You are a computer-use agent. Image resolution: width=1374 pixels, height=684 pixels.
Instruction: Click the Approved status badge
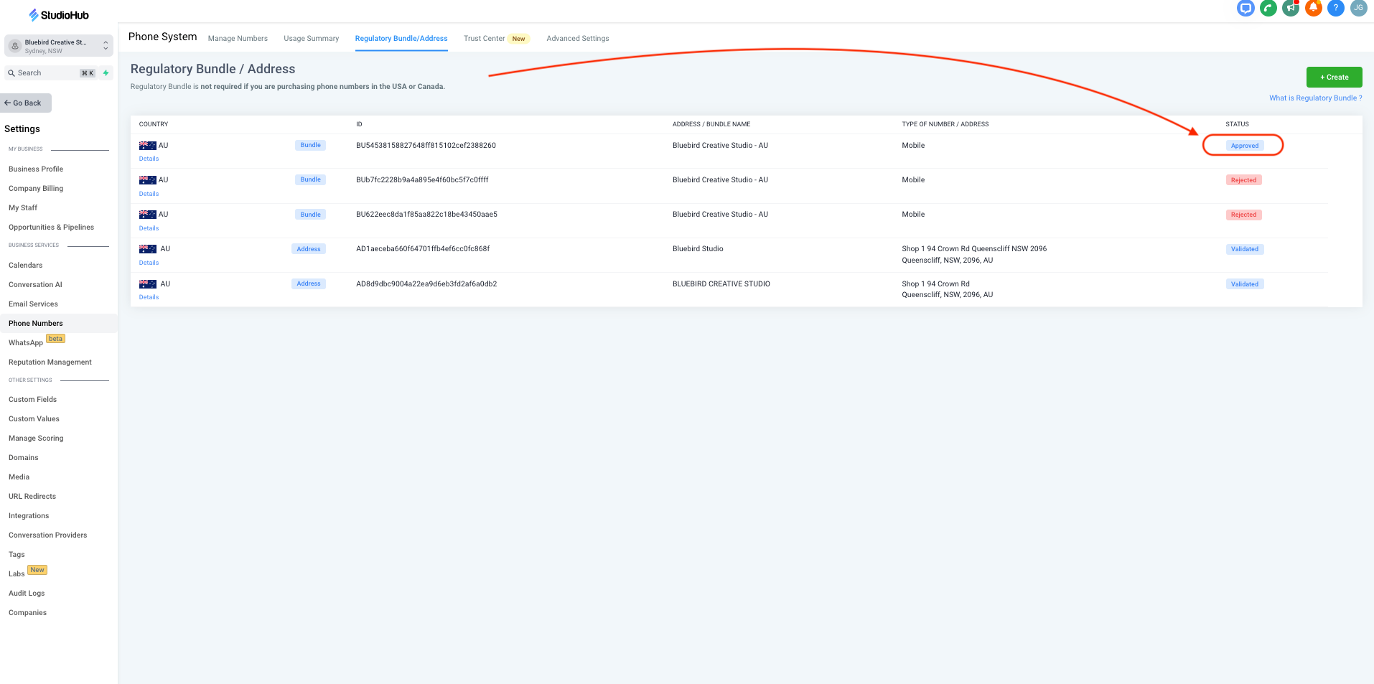(1245, 146)
